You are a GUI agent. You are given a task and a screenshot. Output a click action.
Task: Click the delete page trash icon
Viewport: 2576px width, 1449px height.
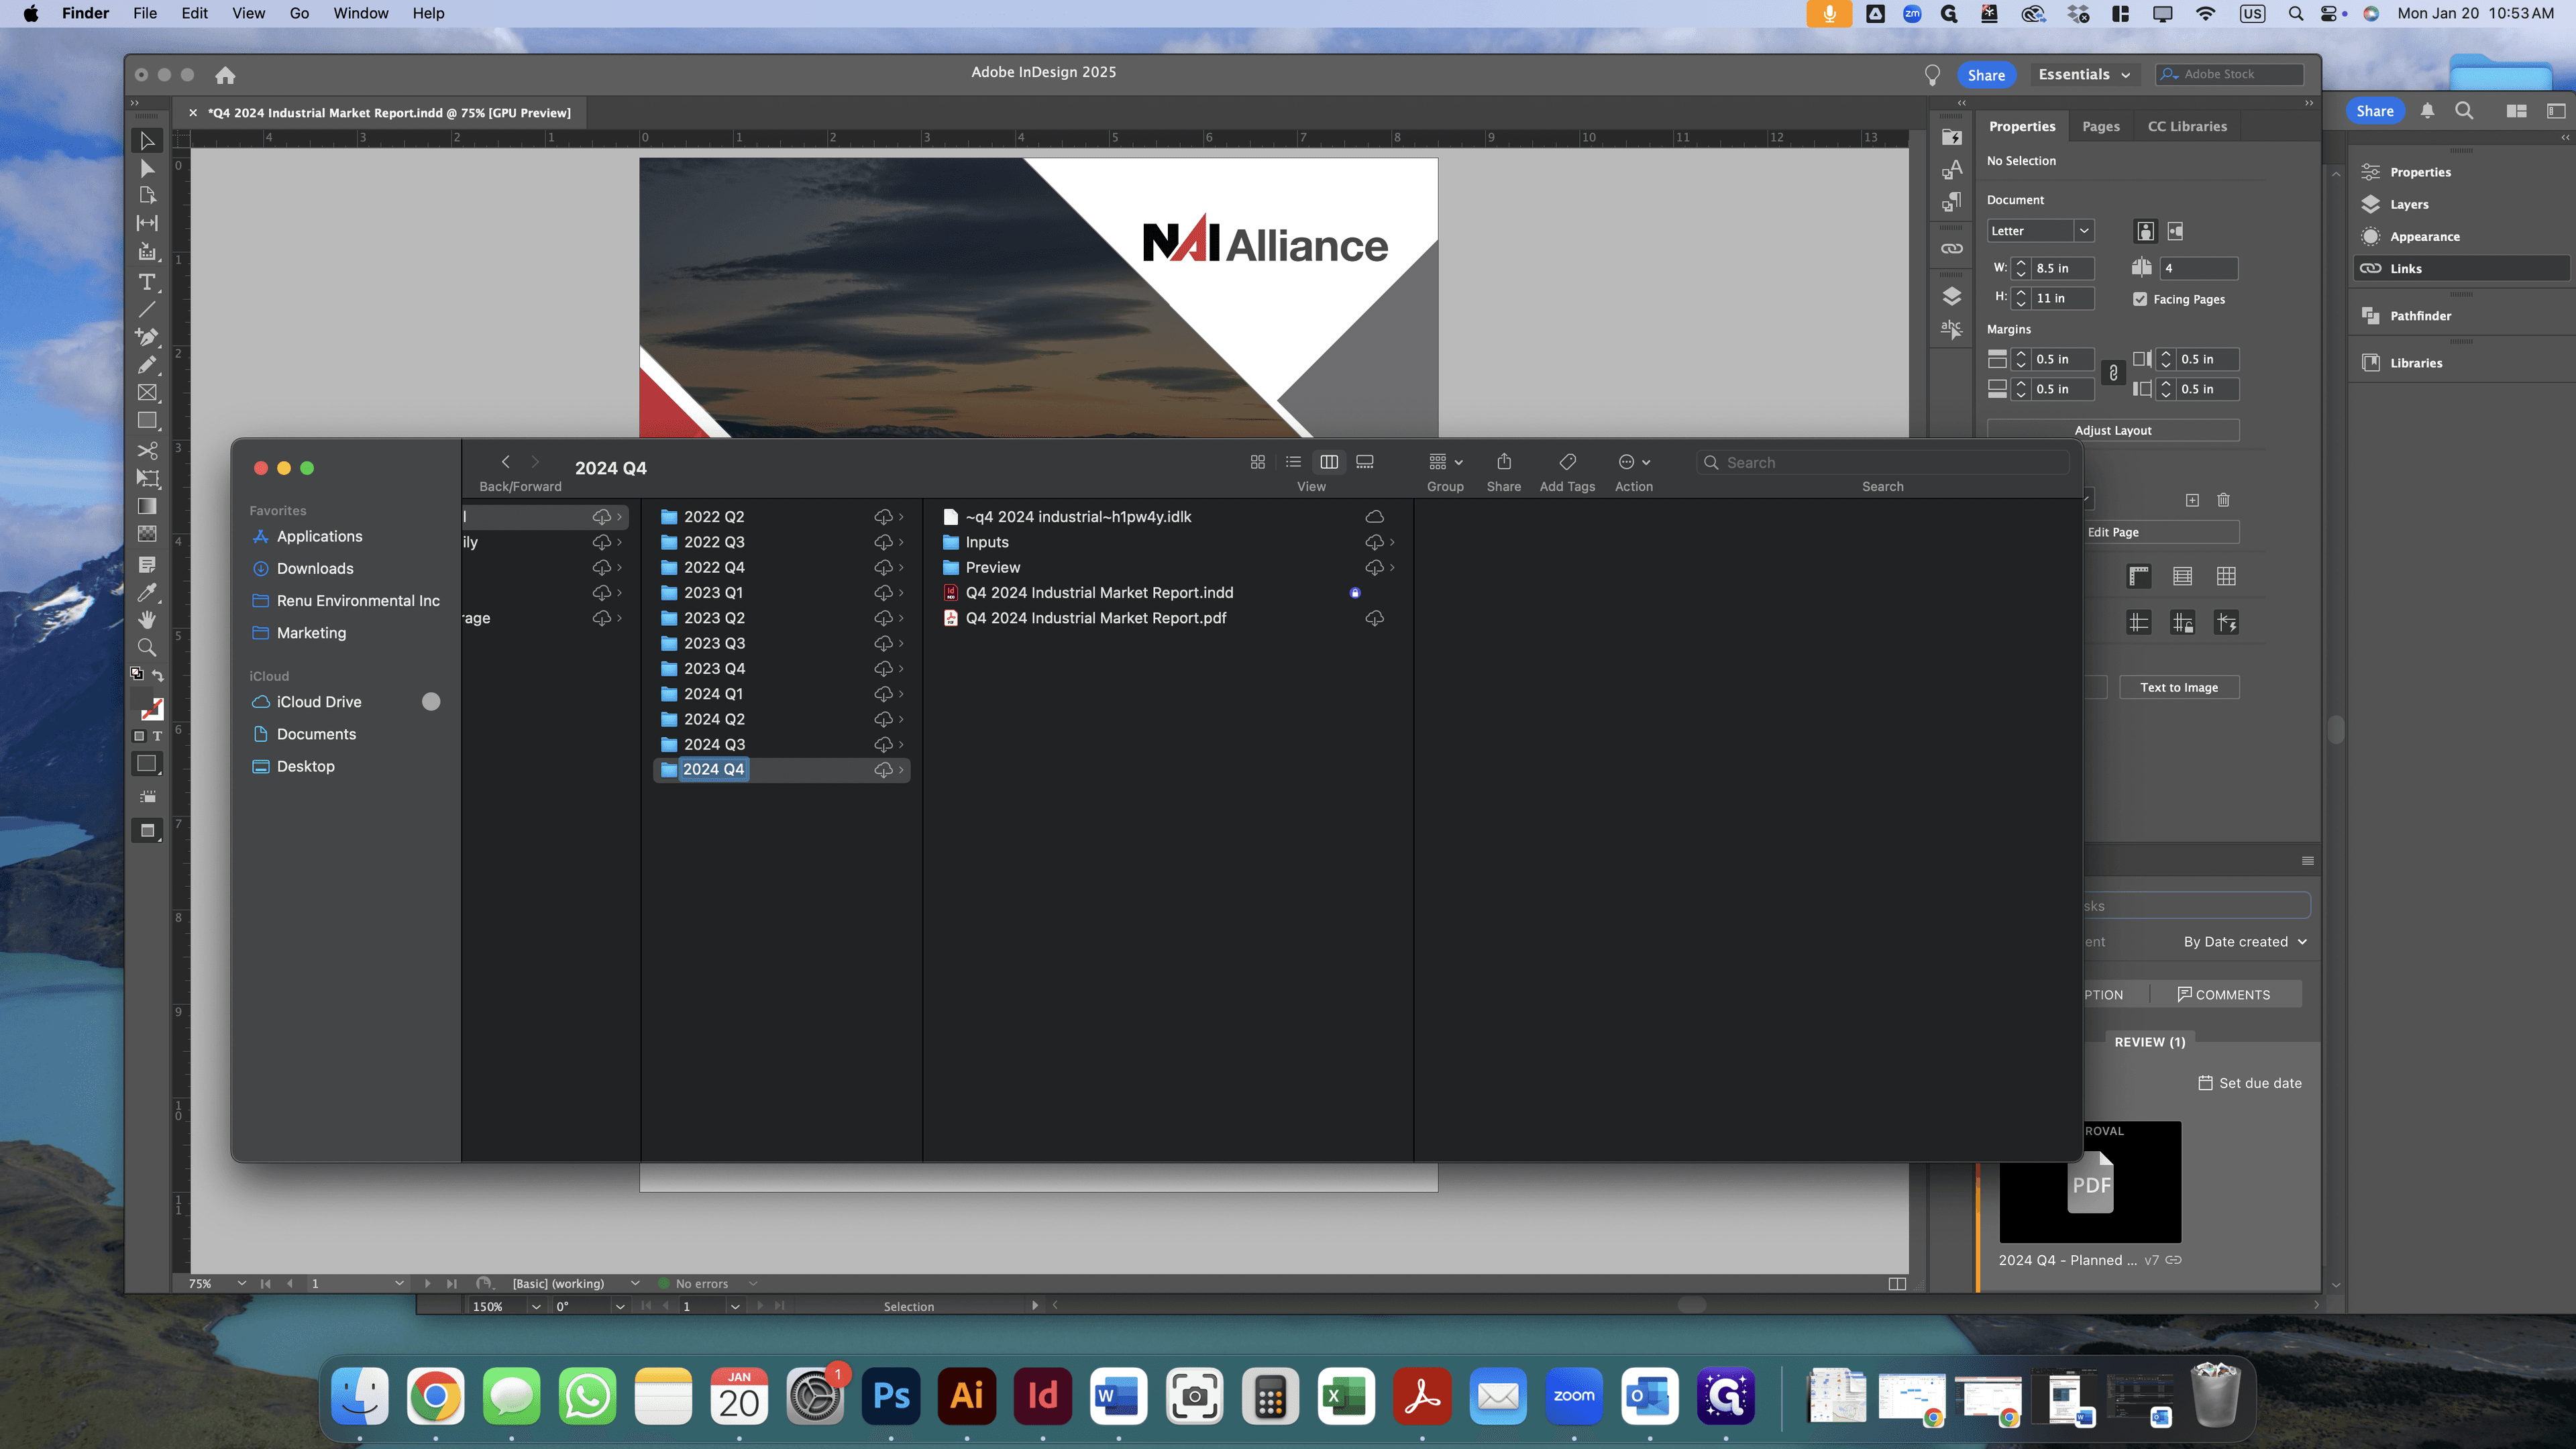[2223, 500]
